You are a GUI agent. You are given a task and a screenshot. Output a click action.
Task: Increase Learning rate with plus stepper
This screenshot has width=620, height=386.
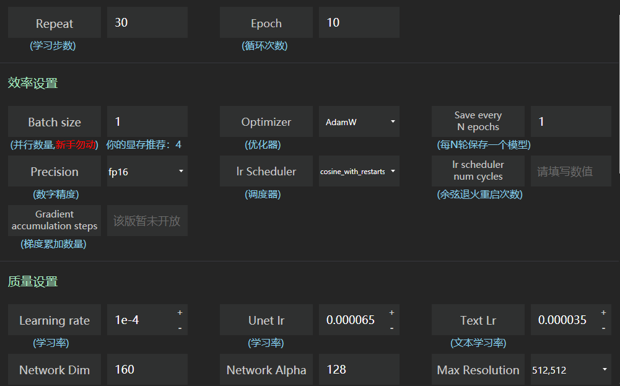[x=180, y=312]
